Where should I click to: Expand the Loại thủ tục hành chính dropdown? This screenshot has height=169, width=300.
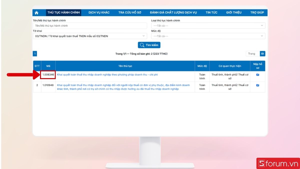(x=208, y=26)
